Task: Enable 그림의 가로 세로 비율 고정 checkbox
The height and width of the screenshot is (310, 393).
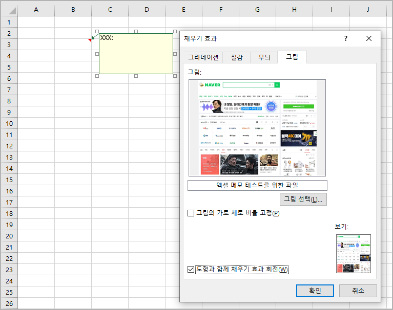Action: pos(191,213)
